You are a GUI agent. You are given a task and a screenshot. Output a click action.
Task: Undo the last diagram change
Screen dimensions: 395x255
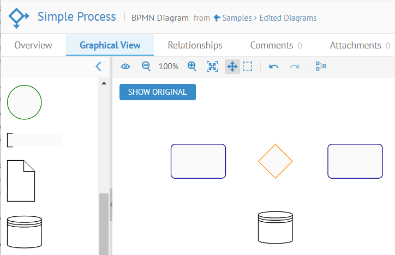274,66
